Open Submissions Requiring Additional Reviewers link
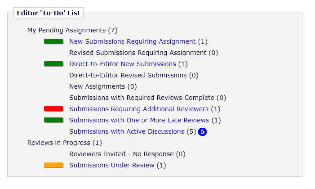The height and width of the screenshot is (189, 315). 138,109
